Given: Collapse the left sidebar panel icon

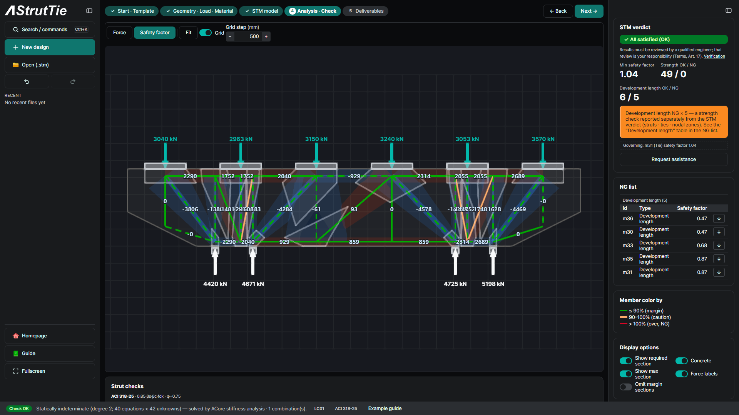Looking at the screenshot, I should (89, 11).
